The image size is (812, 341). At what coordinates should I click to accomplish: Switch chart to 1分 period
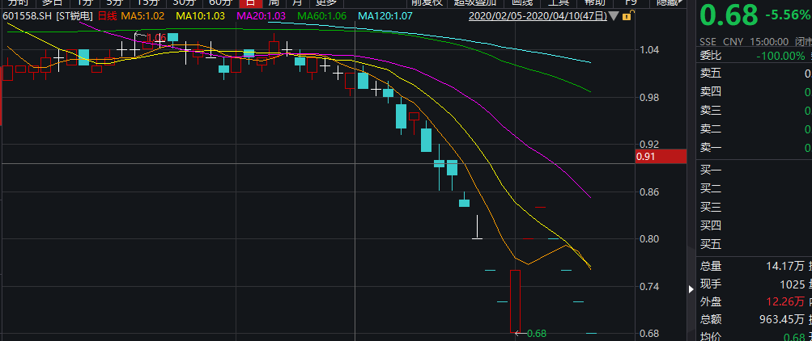[x=85, y=2]
